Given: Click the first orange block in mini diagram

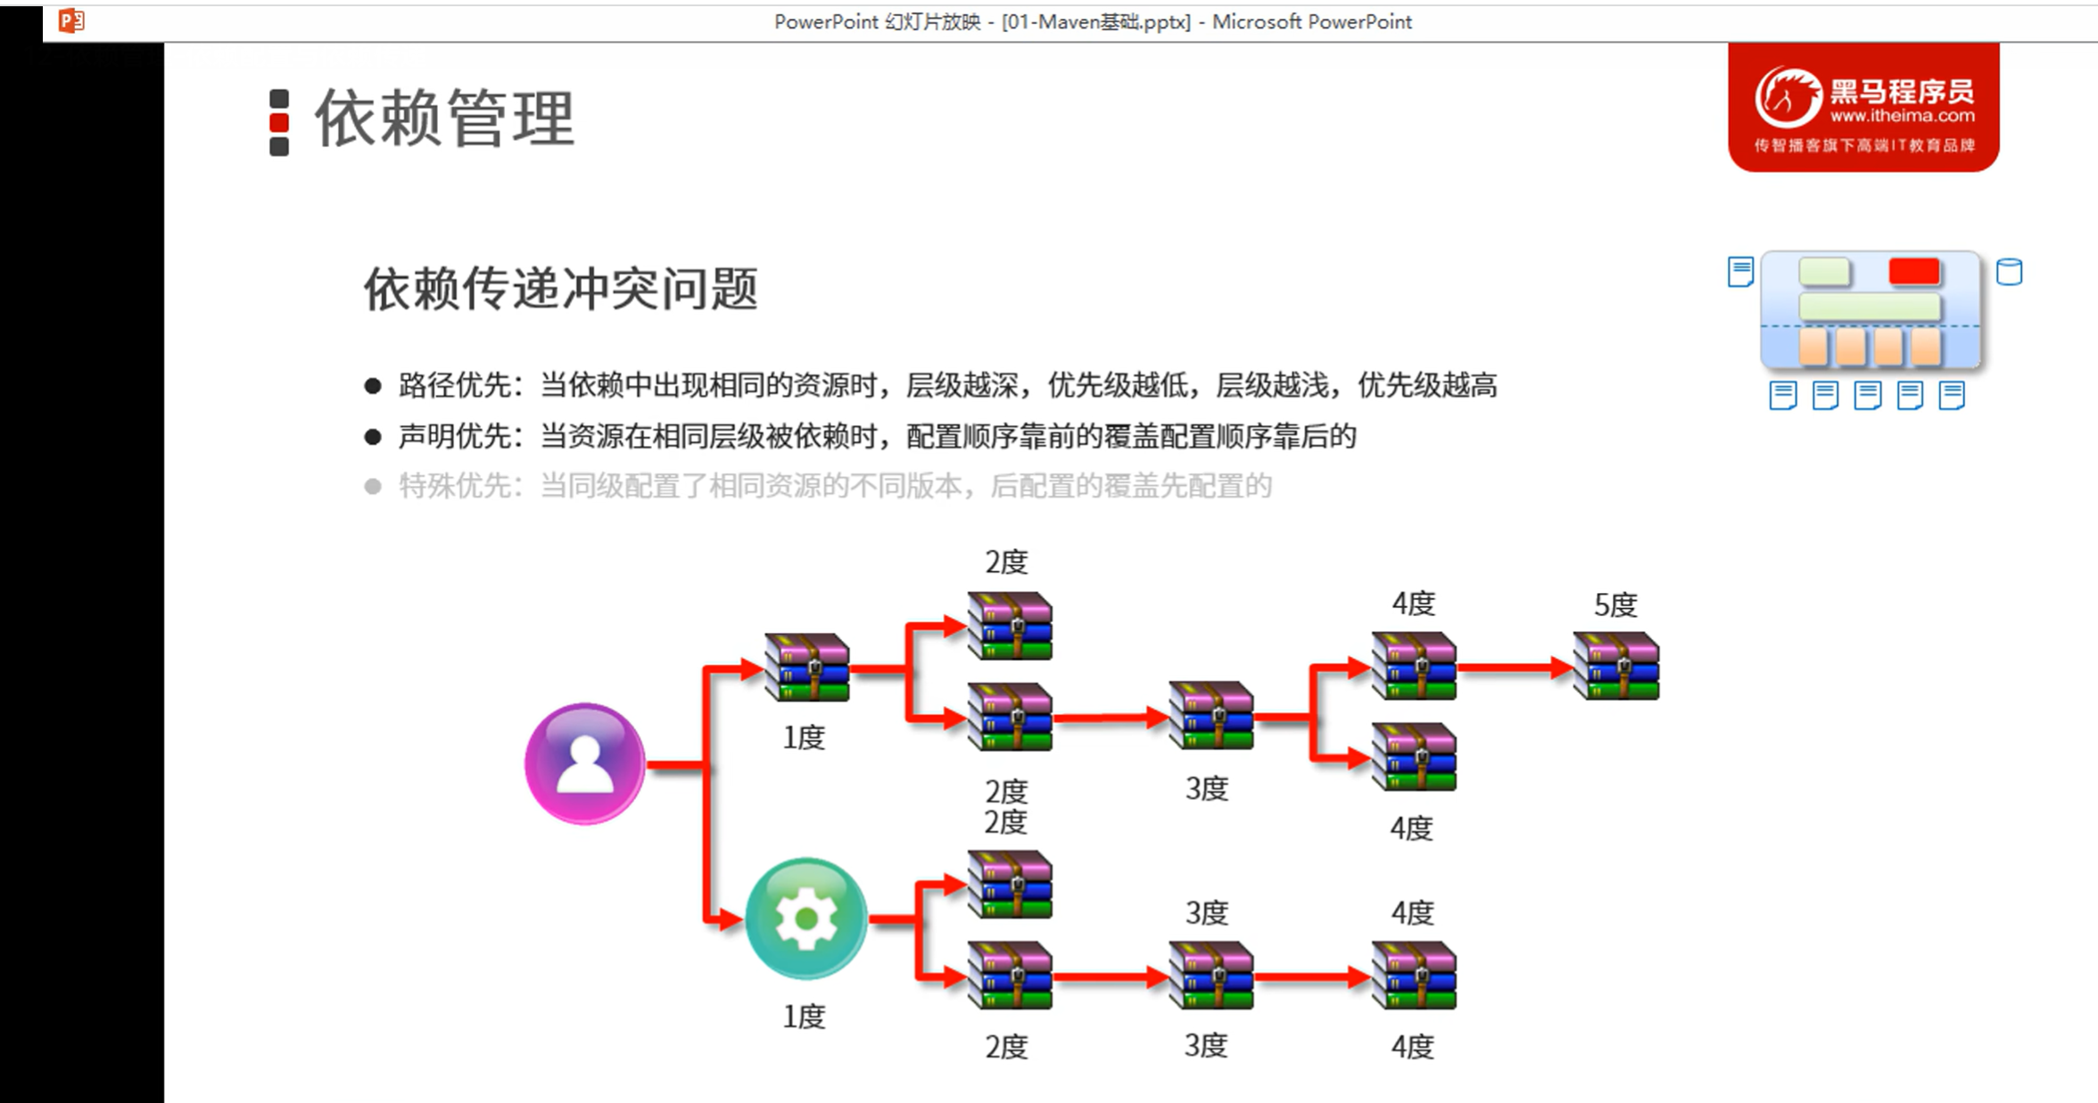Looking at the screenshot, I should pos(1813,347).
